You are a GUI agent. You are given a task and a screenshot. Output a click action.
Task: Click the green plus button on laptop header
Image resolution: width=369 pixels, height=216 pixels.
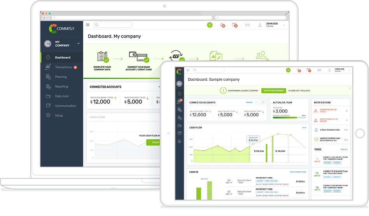tap(210, 25)
